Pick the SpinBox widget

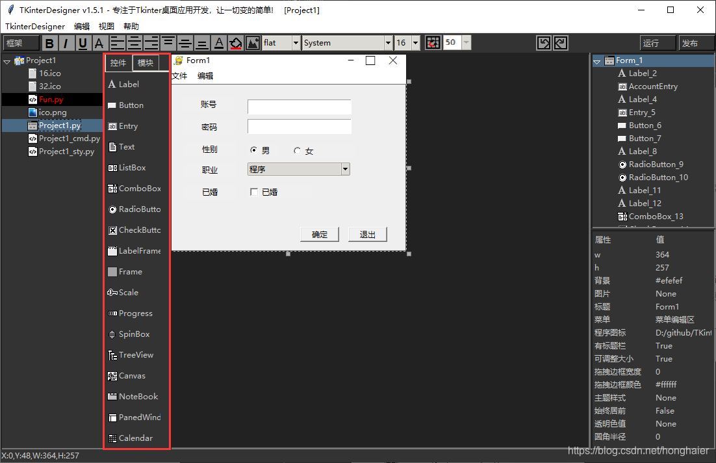pyautogui.click(x=134, y=334)
